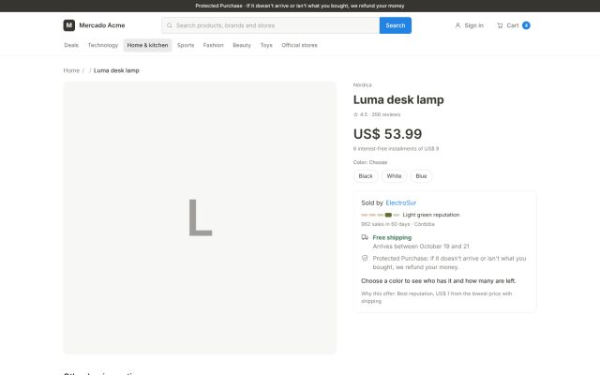The image size is (600, 375).
Task: Select the Blue color option
Action: [x=421, y=176]
